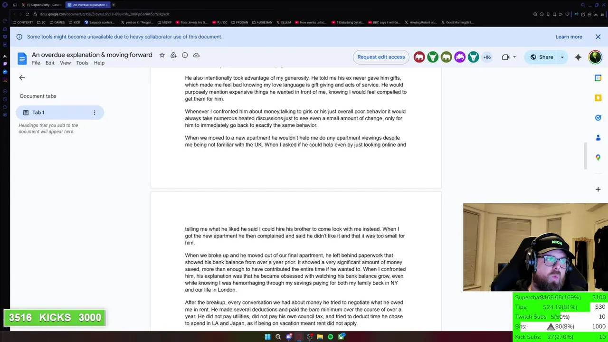Open Google Maps side panel icon

click(x=598, y=158)
